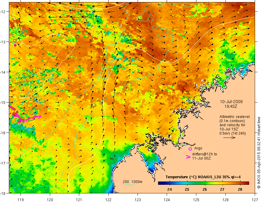Image resolution: width=261 pixels, height=202 pixels.
Task: Click the dark red end of the color bar
Action: tap(247, 183)
